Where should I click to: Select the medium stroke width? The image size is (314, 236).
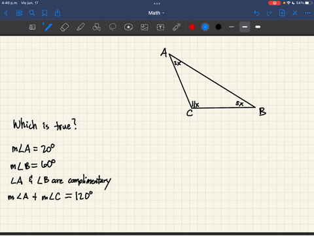point(245,27)
